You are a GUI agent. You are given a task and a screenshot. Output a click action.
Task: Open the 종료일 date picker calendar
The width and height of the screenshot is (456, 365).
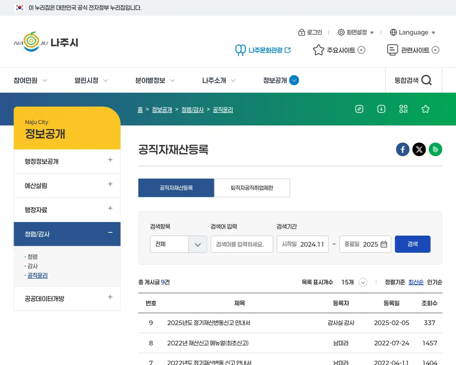click(x=384, y=244)
